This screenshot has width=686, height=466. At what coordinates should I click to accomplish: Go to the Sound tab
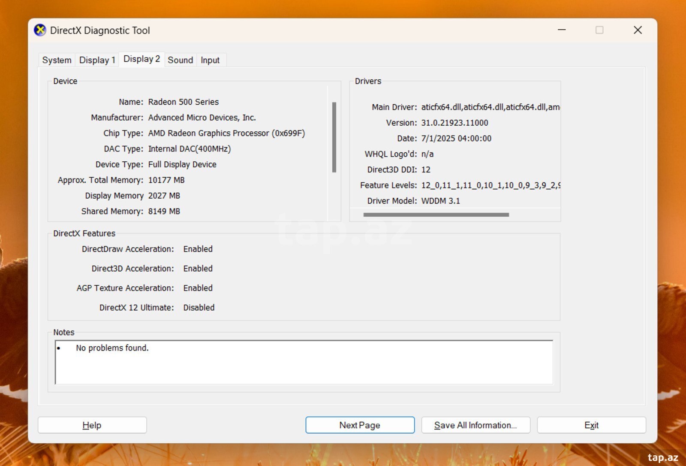coord(180,60)
